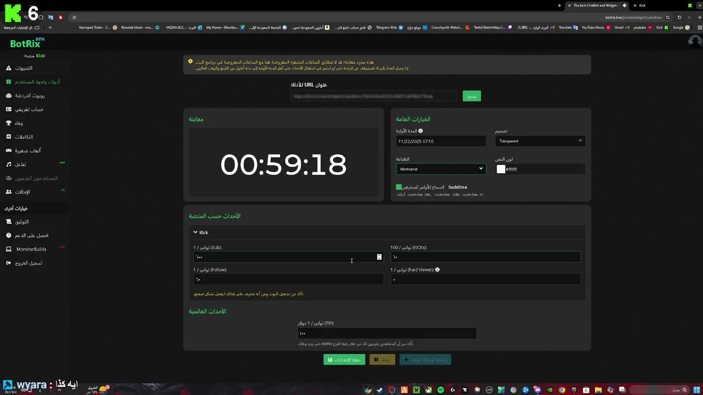
Task: Open a new browser tab with plus button
Action: pyautogui.click(x=559, y=5)
